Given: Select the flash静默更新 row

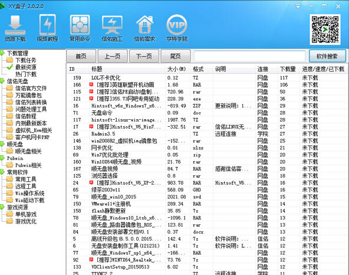Looking at the screenshot, I should pos(207,211).
